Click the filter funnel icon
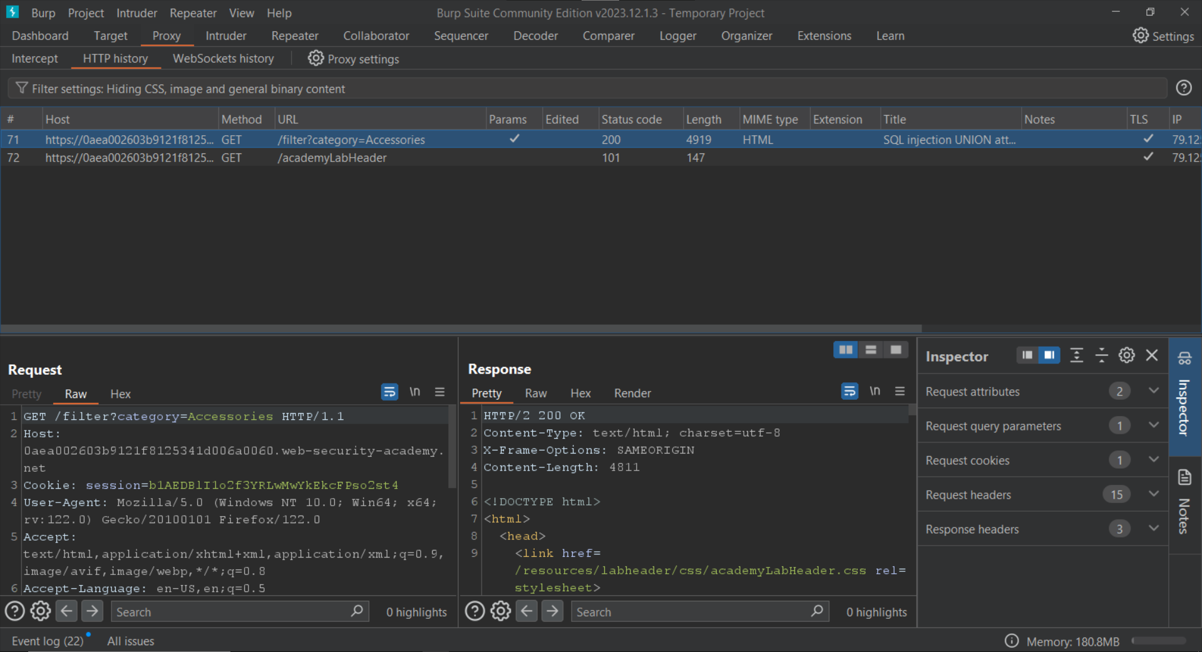Image resolution: width=1202 pixels, height=652 pixels. 21,88
